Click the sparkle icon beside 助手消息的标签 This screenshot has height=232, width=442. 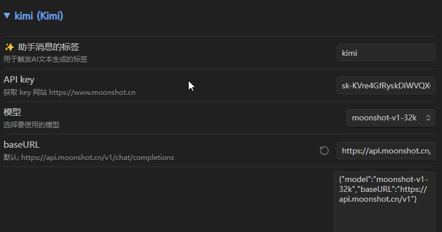click(9, 47)
